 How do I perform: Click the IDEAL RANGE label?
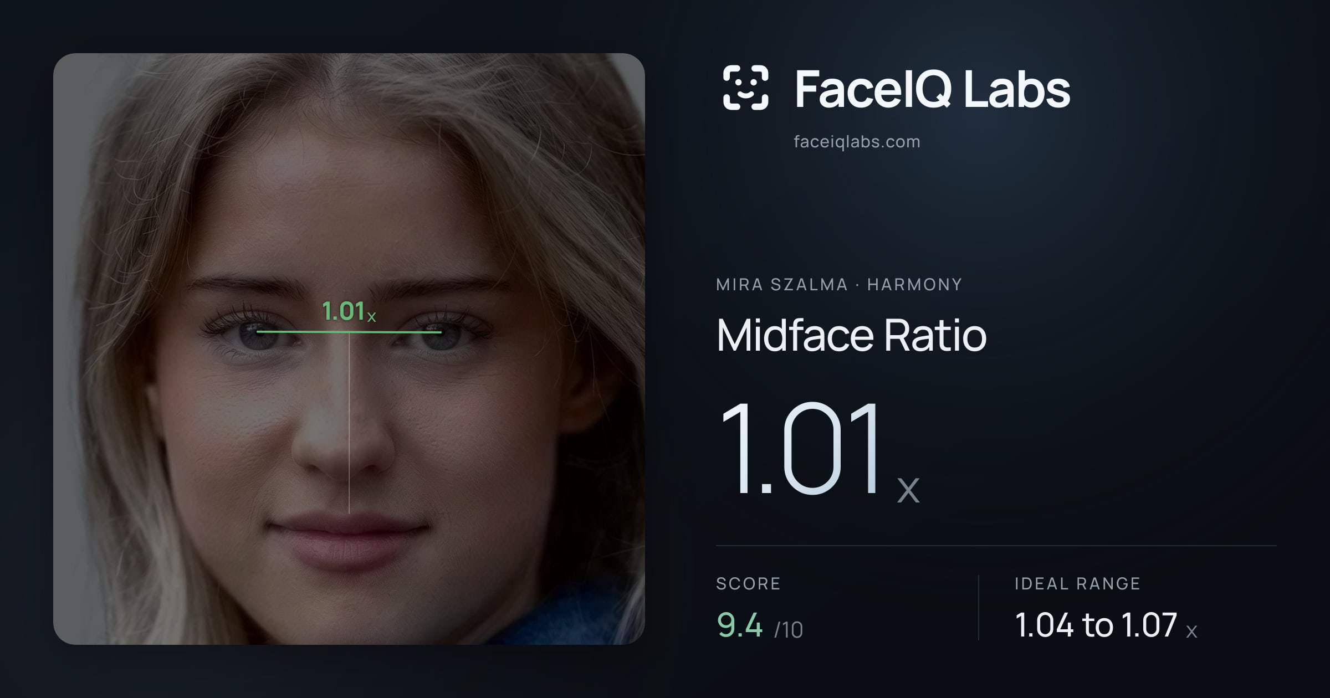pyautogui.click(x=1077, y=583)
